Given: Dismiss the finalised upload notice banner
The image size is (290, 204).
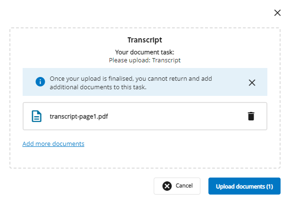Looking at the screenshot, I should coord(252,83).
